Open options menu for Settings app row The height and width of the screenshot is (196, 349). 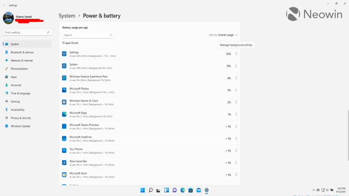(236, 54)
